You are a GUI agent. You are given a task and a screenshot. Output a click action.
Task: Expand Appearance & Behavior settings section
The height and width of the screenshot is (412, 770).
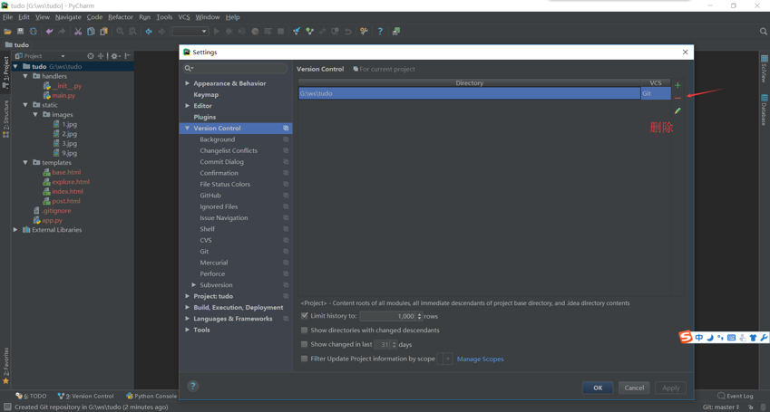187,83
